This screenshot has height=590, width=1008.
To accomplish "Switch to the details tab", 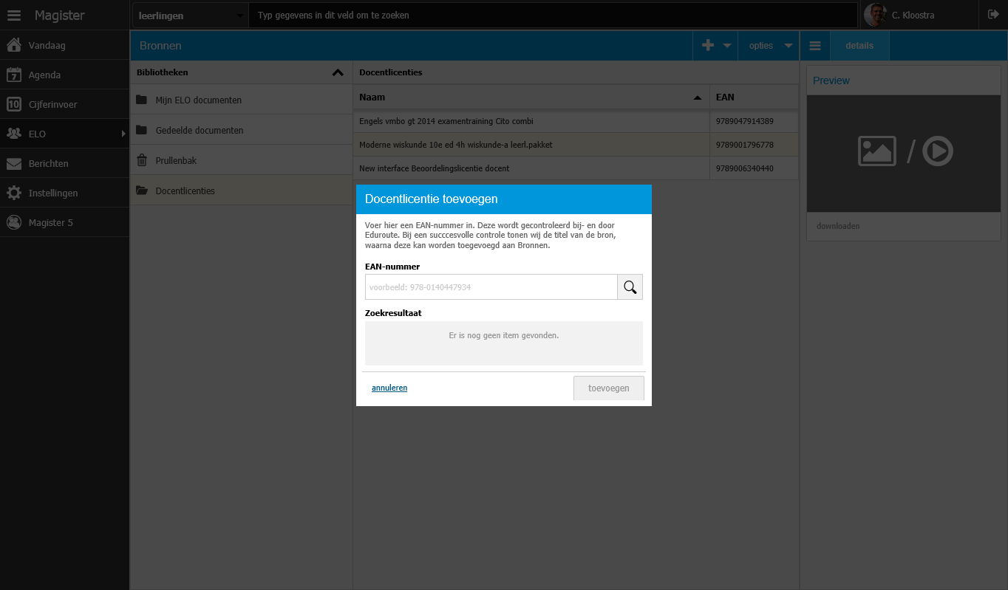I will (859, 46).
